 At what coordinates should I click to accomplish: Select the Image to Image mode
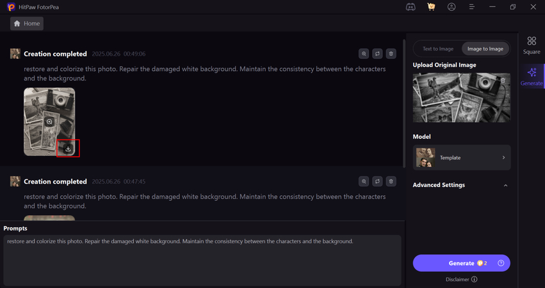coord(485,49)
